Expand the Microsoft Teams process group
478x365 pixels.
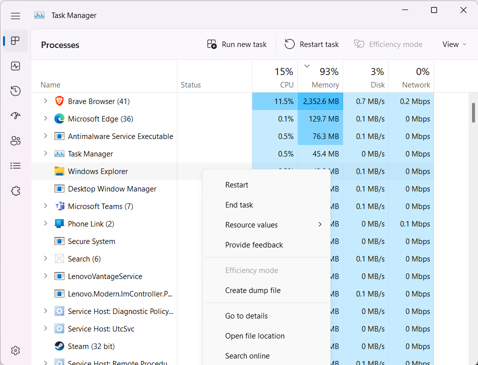(x=45, y=206)
